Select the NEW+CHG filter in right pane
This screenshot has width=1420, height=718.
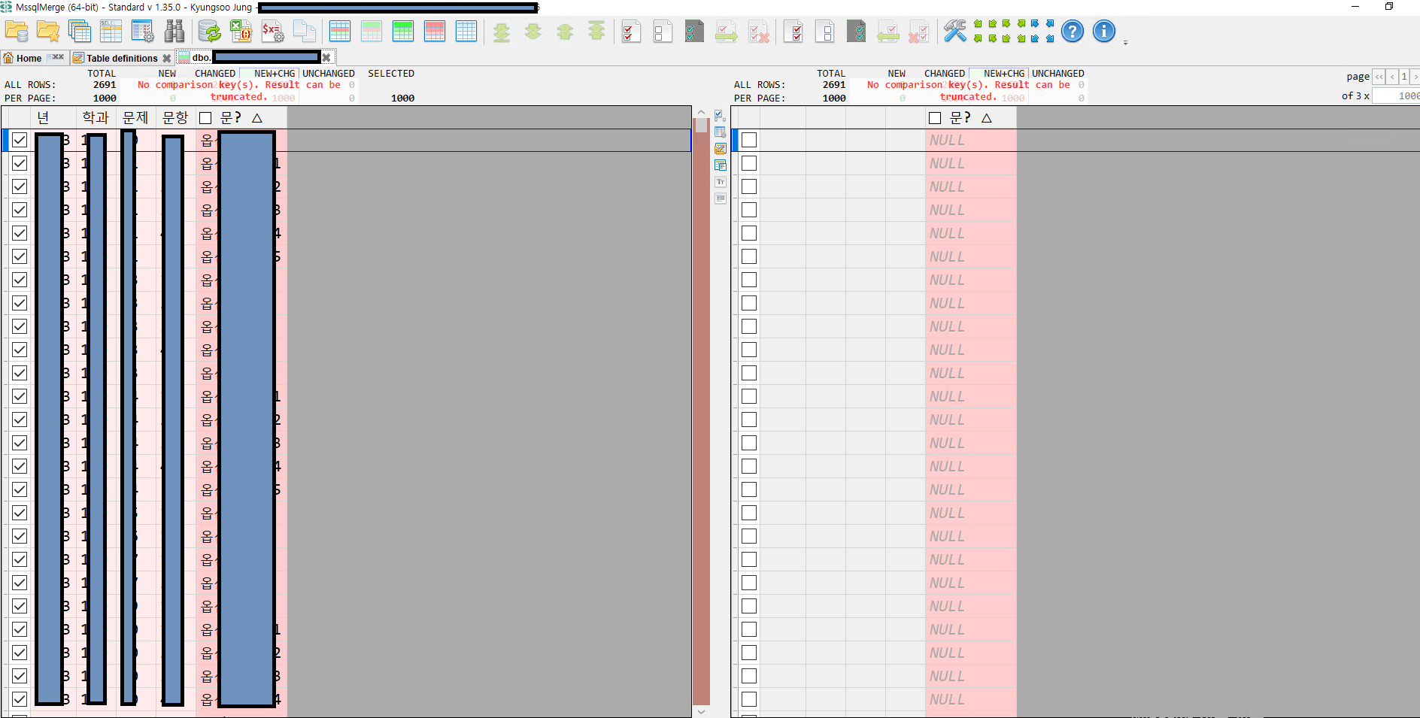tap(1004, 73)
